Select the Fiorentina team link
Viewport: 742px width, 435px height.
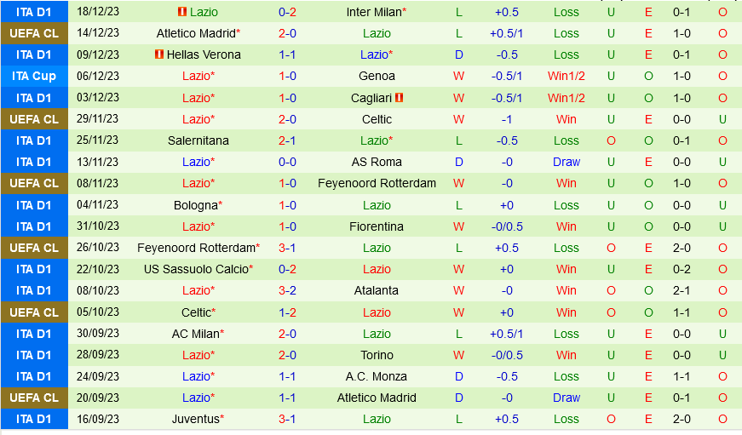click(x=377, y=226)
